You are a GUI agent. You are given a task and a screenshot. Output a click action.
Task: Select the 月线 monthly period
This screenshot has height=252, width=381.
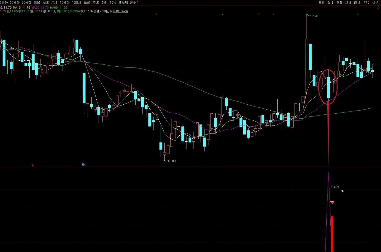(54, 2)
